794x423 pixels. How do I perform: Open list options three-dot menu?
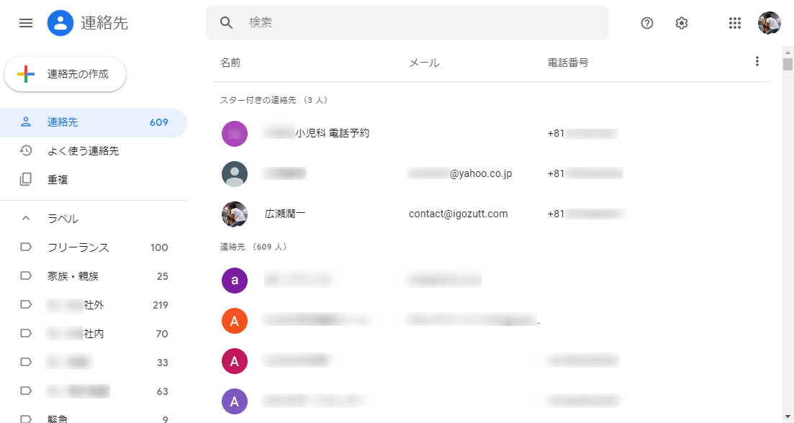[757, 62]
